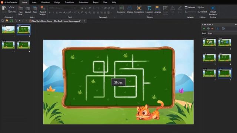The image size is (237, 133).
Task: Click the insert symbol omega icon
Action: click(x=82, y=13)
